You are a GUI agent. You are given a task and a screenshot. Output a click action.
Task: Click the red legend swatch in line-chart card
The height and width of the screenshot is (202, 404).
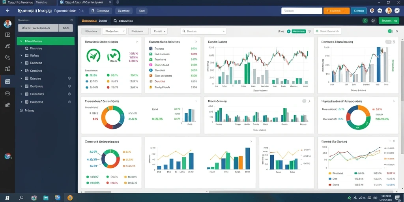[x=330, y=185]
